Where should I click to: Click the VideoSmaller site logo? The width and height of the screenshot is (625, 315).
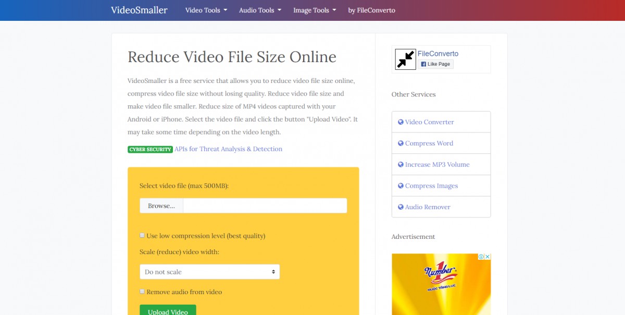pos(139,10)
